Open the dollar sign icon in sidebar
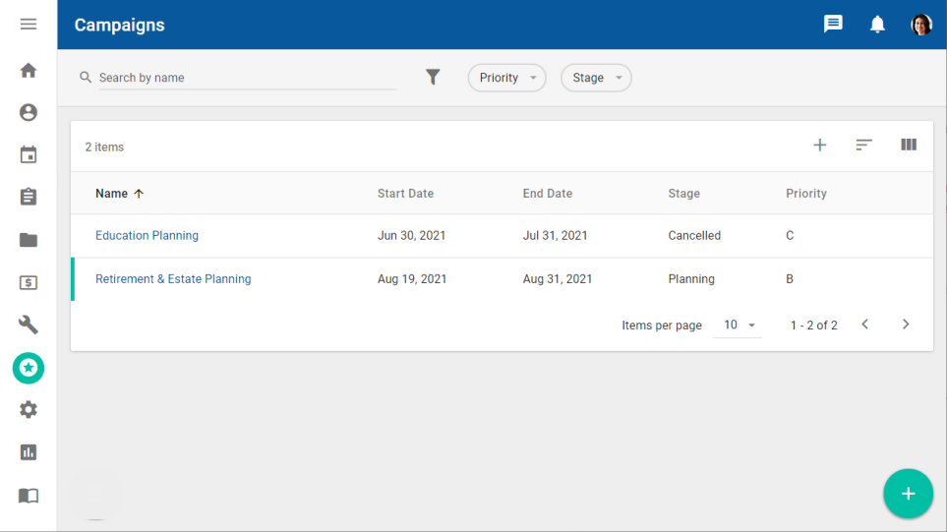Viewport: 947px width, 532px height. pyautogui.click(x=29, y=283)
